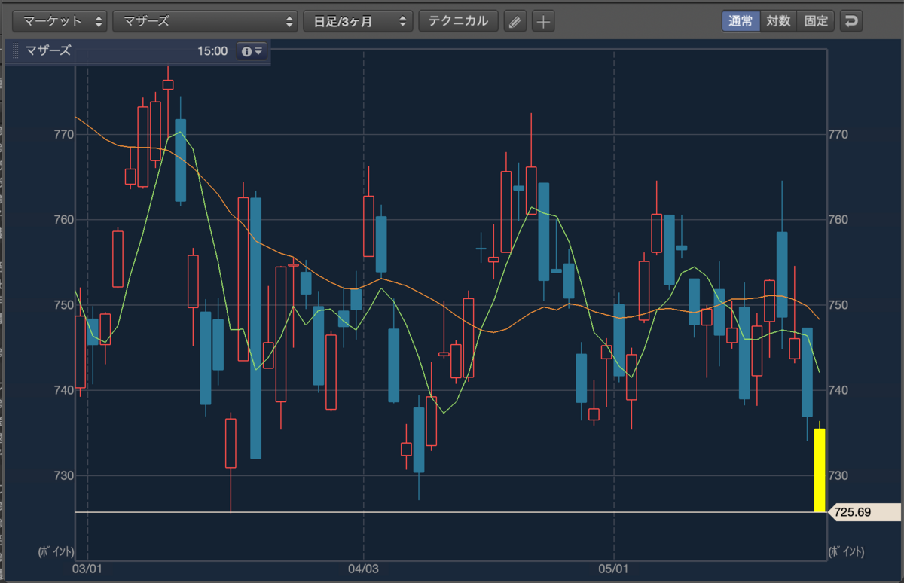Open the マザーズ symbol dropdown
904x583 pixels.
coord(205,21)
